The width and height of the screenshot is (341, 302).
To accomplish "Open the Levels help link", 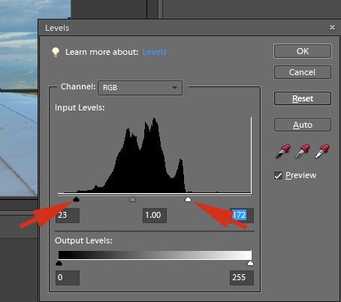I will (x=155, y=52).
